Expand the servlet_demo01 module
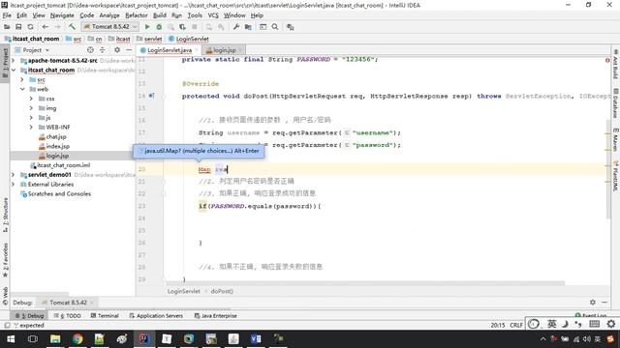Image resolution: width=620 pixels, height=348 pixels. (x=13, y=174)
